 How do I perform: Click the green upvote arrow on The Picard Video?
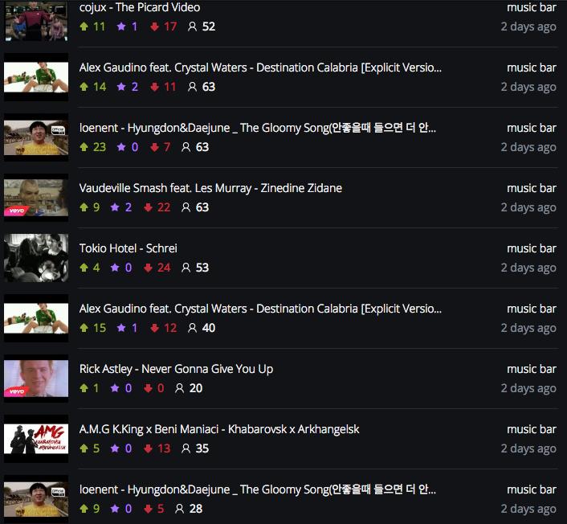(84, 27)
